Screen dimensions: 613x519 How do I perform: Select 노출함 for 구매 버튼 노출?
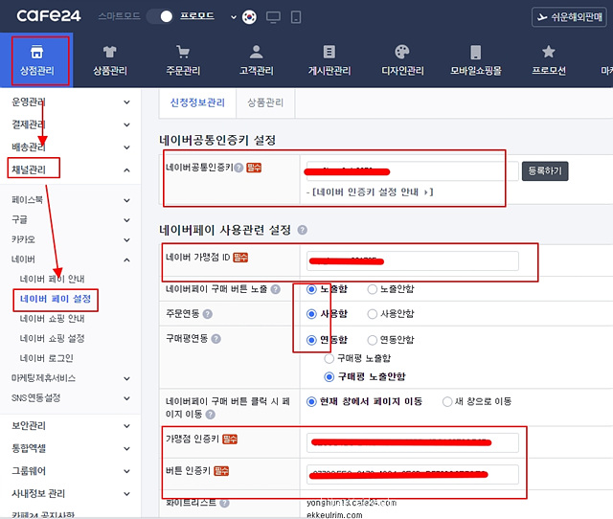click(x=311, y=289)
